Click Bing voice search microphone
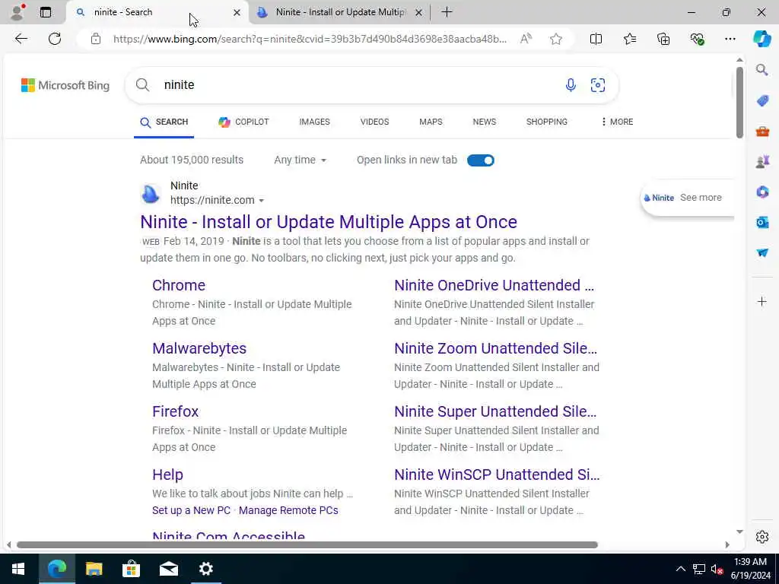Image resolution: width=779 pixels, height=584 pixels. tap(571, 85)
